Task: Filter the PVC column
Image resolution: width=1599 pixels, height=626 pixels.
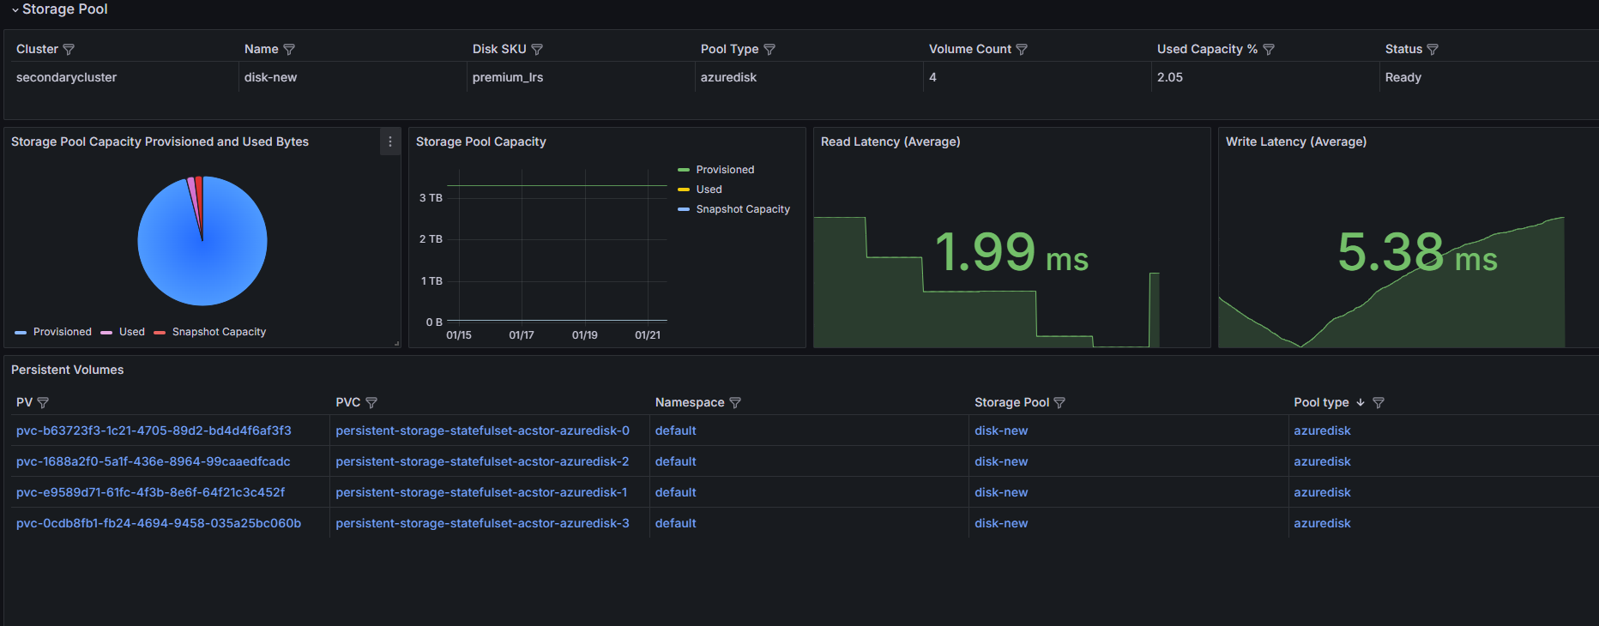Action: pos(371,403)
